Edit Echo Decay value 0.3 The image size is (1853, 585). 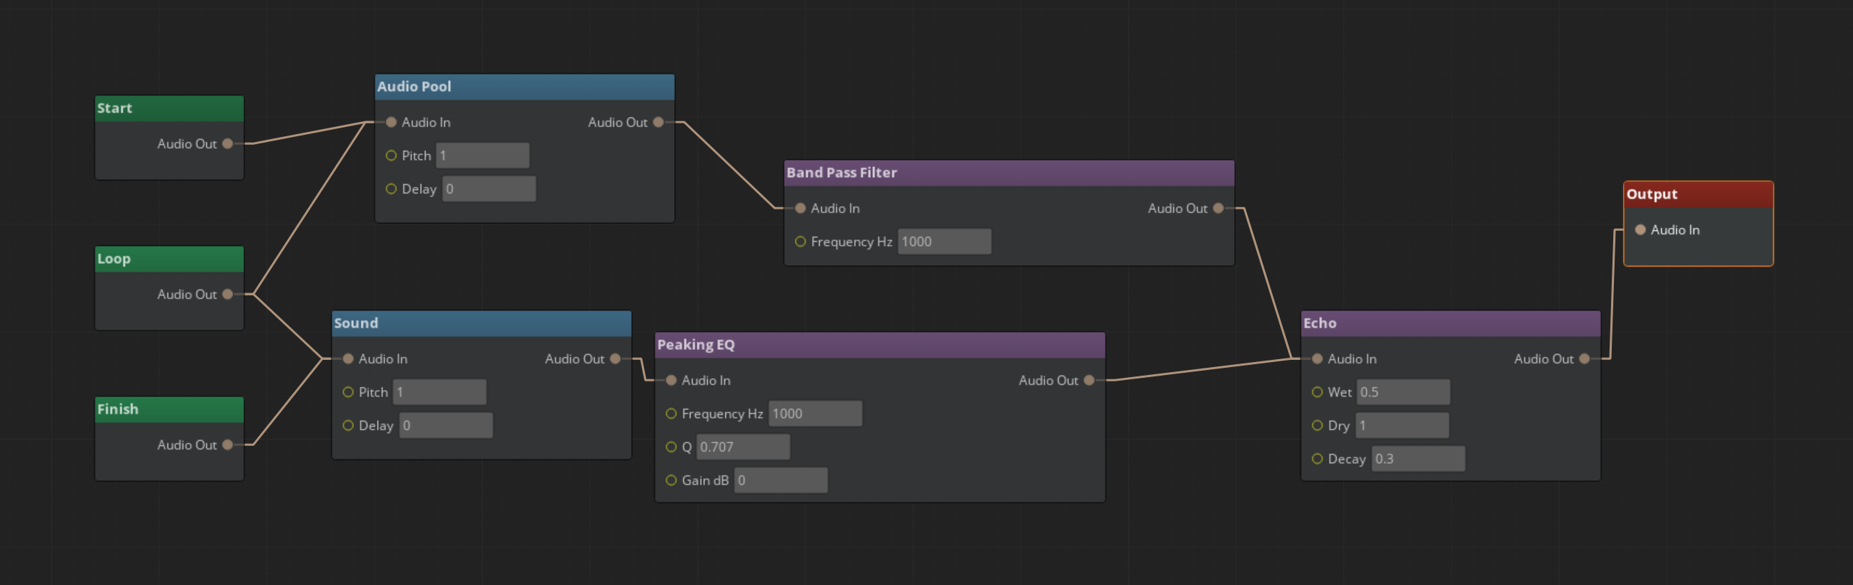tap(1419, 459)
